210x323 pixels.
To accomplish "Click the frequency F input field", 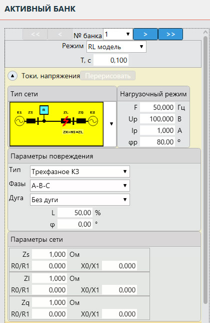I will (x=157, y=107).
